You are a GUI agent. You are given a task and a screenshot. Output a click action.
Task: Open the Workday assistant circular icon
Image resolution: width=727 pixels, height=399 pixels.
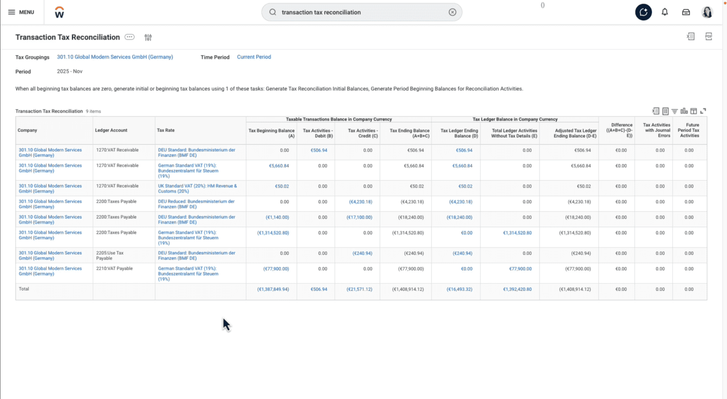coord(643,12)
